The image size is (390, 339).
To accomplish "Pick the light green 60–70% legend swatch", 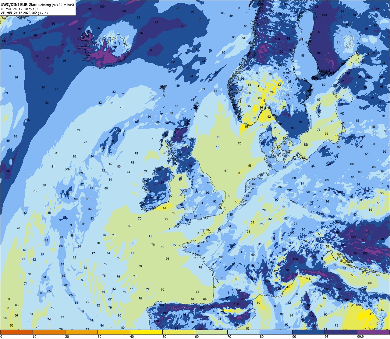I will (x=211, y=332).
